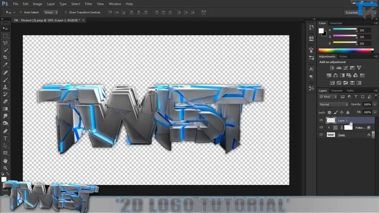Enable the Auto-Select checkbox
Screen dimensions: 379x213
pos(21,12)
